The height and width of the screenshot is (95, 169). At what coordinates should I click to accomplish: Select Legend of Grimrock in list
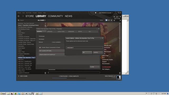pyautogui.click(x=24, y=73)
